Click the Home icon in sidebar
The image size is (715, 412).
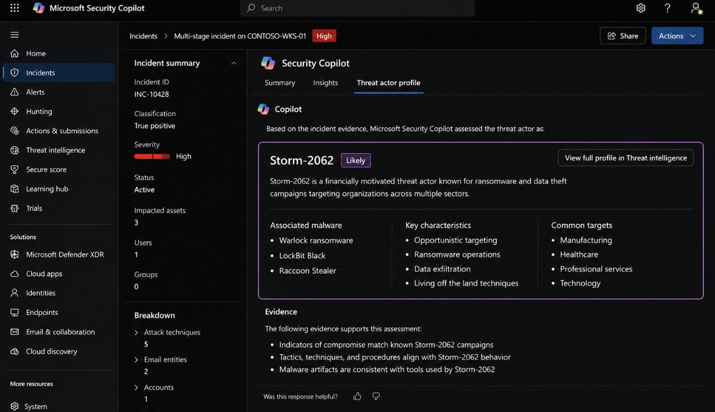[x=15, y=53]
